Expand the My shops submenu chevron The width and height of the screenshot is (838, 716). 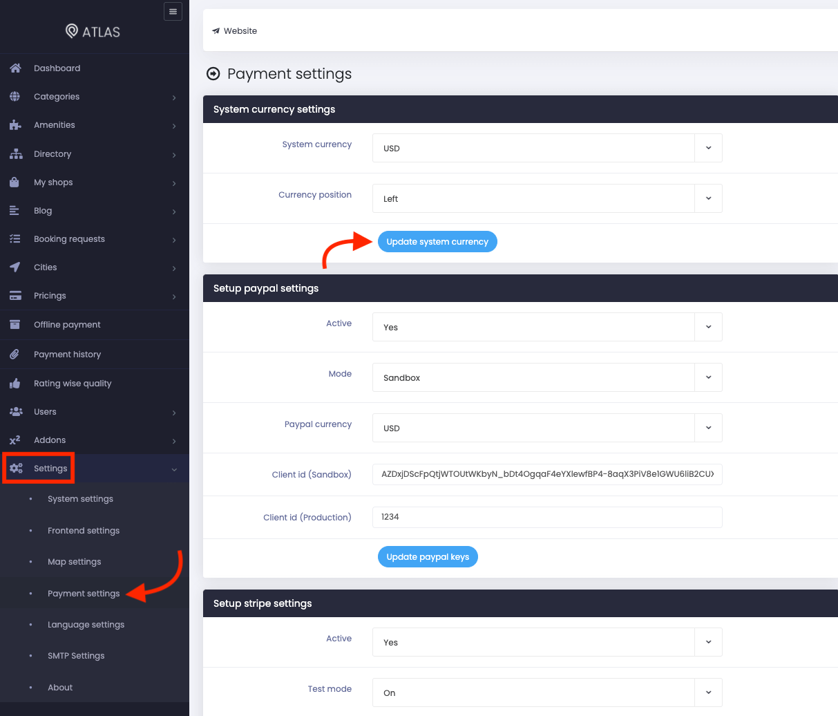pos(174,183)
